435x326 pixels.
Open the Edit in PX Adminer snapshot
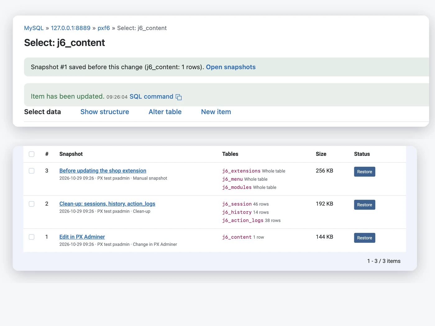(82, 237)
